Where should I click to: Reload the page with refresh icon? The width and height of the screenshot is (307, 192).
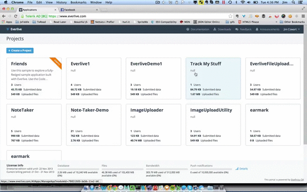point(15,16)
